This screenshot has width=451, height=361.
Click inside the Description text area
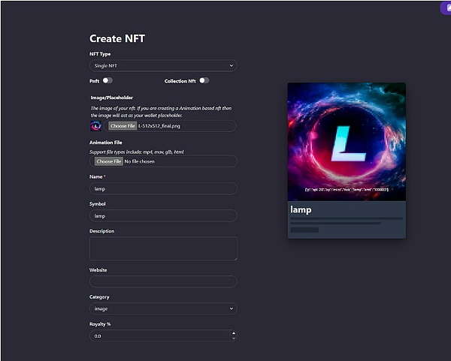pos(163,248)
